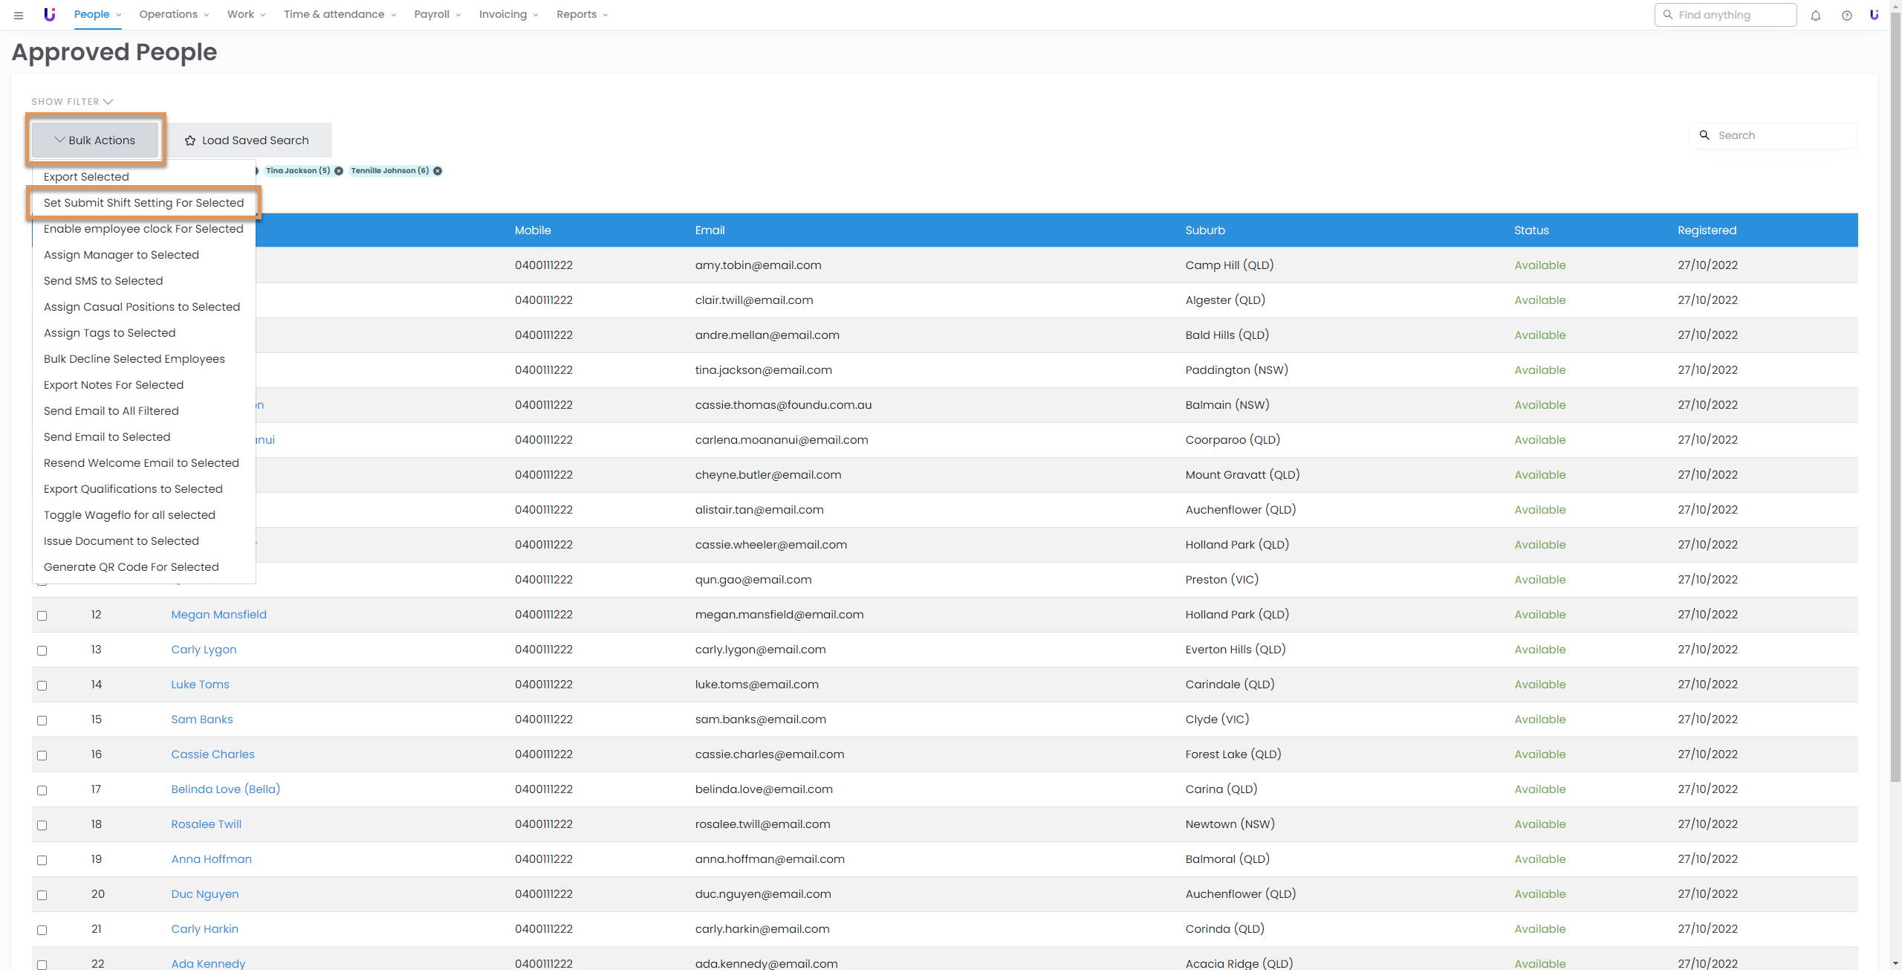Remove the Tina Jackson (5) filter tag
Screen dimensions: 1902x970
pyautogui.click(x=339, y=171)
